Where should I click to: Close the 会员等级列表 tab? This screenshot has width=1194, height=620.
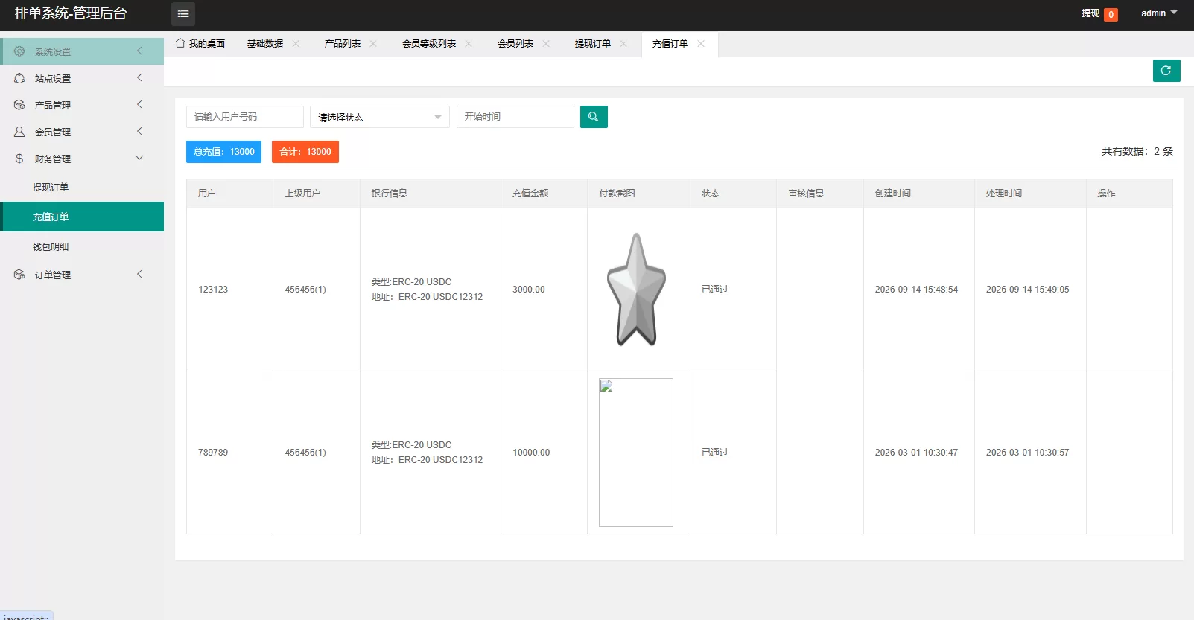(469, 44)
